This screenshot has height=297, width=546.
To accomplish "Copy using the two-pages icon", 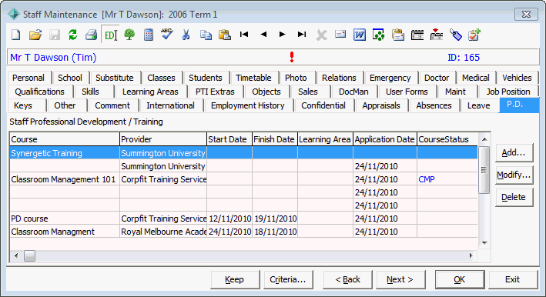I will (206, 35).
